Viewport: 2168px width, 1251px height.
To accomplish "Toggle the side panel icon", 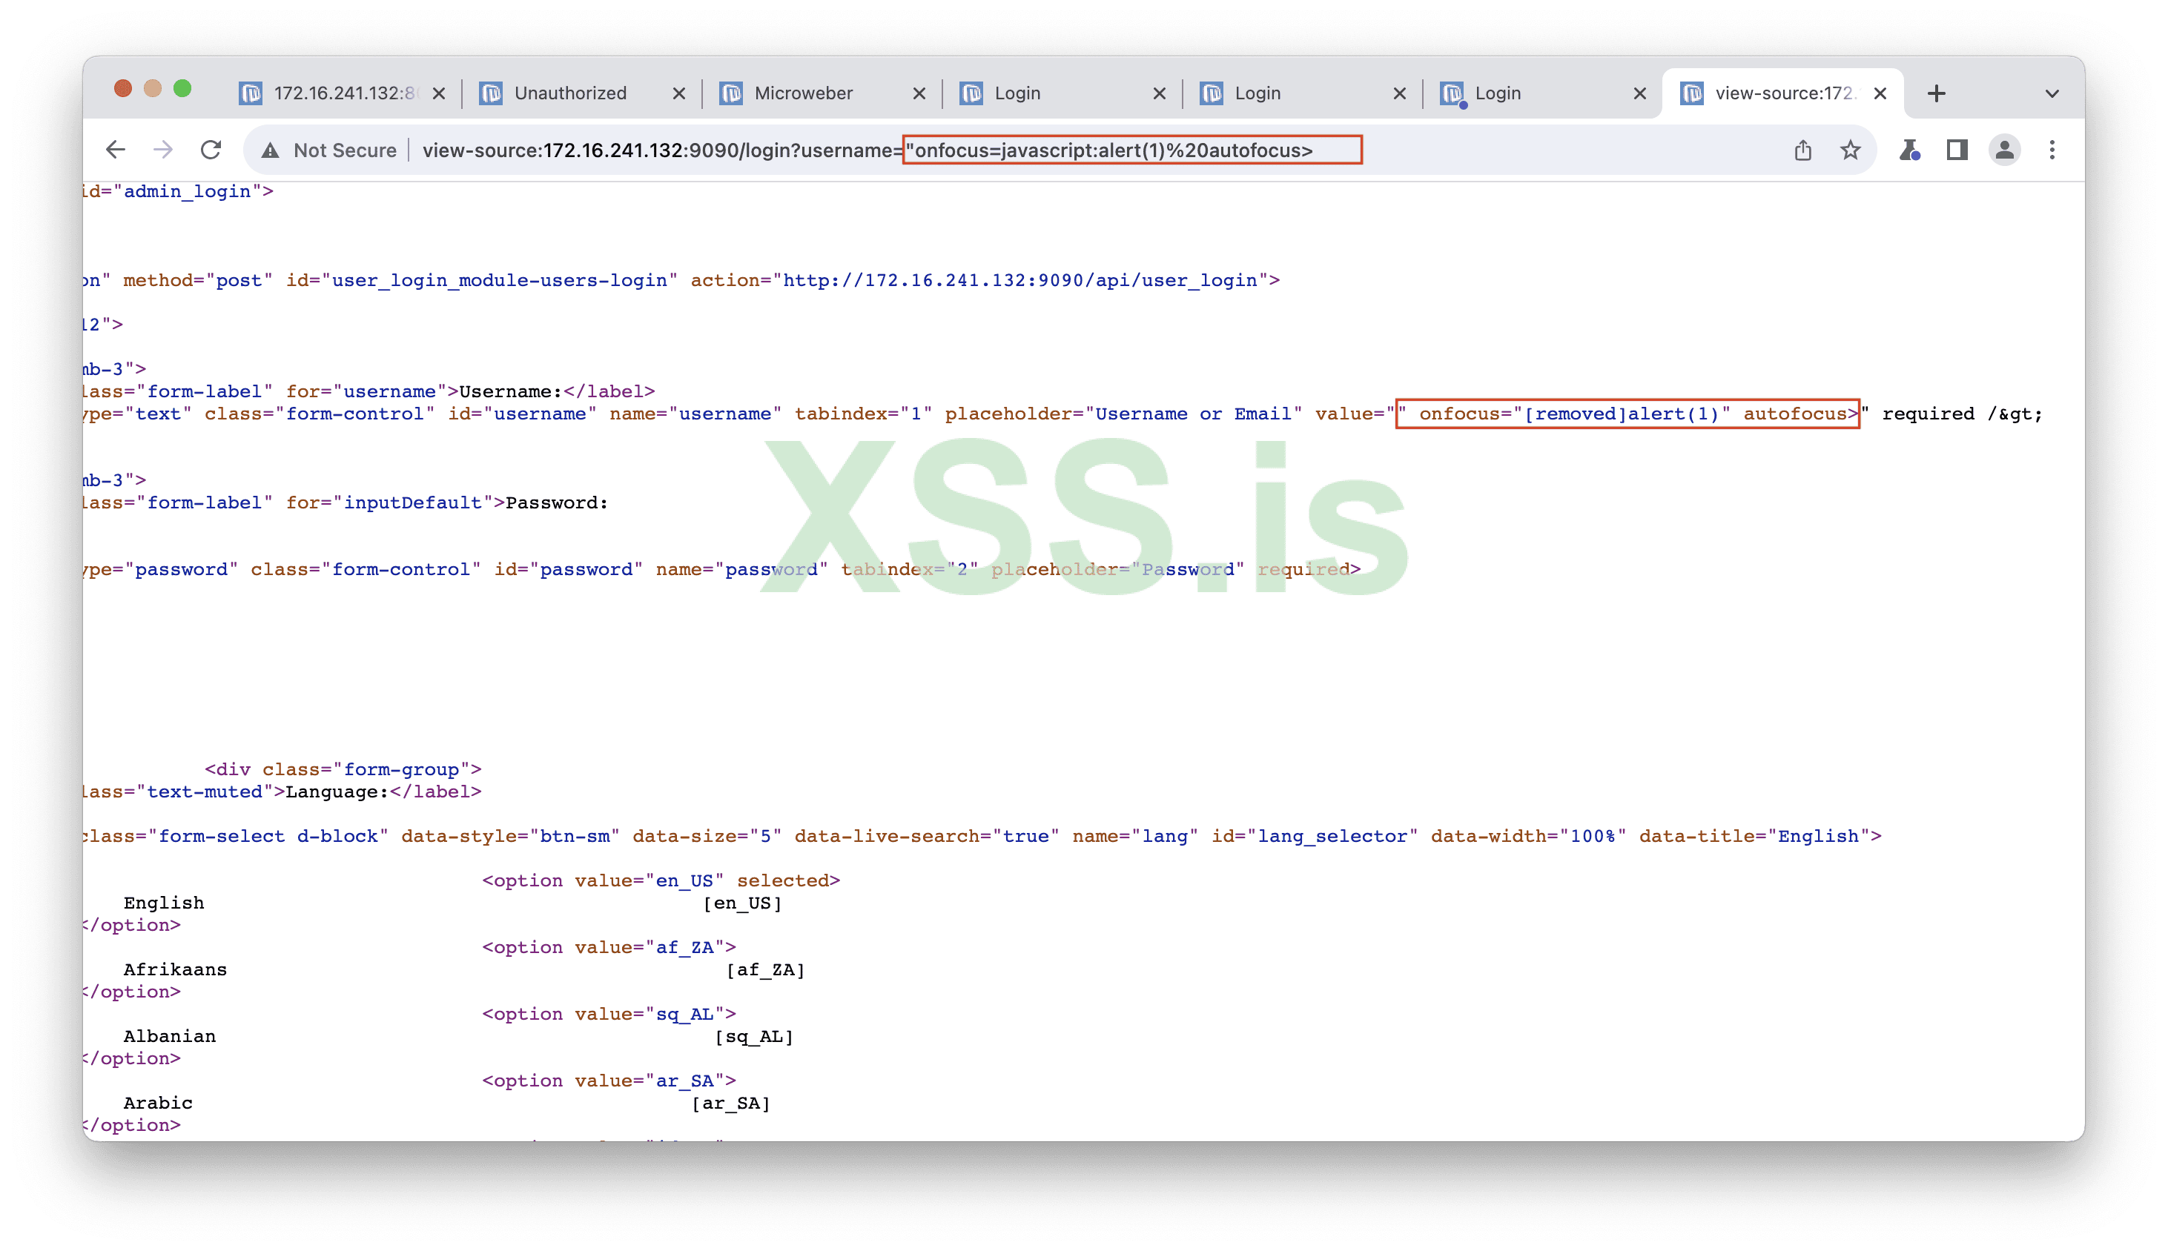I will [1957, 150].
